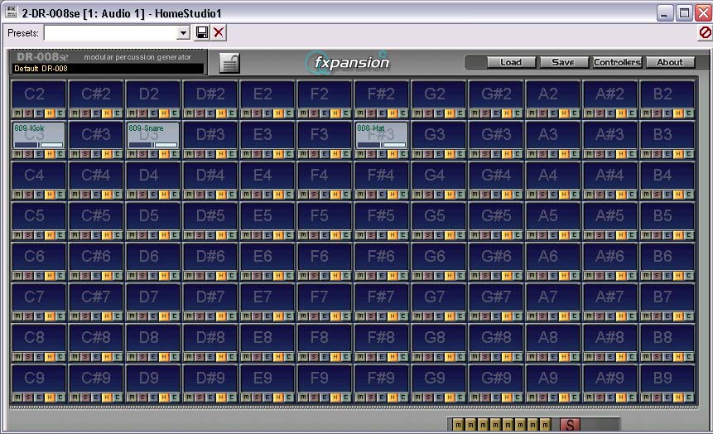This screenshot has width=713, height=434.
Task: Click the Load button
Action: click(x=511, y=62)
